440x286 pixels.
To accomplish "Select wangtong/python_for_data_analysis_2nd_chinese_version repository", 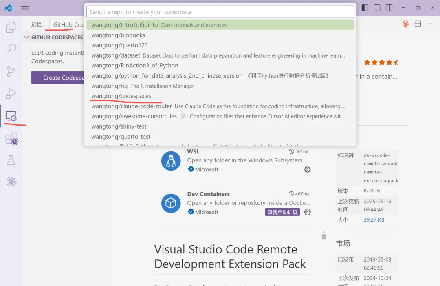I will coord(220,75).
